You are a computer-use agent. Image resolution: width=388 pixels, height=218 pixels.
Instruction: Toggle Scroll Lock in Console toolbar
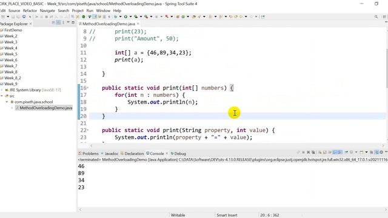(325, 152)
